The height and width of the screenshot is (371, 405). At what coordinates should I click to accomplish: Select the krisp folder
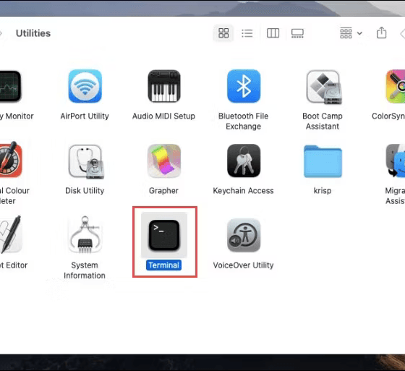click(x=323, y=161)
